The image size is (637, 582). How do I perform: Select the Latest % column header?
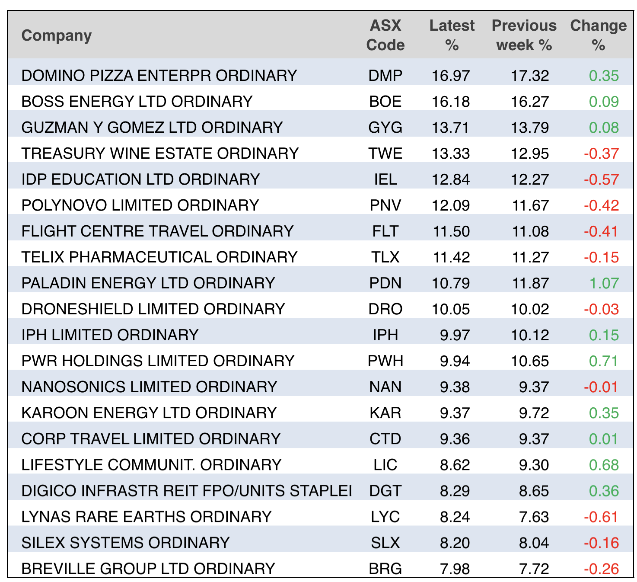tap(452, 35)
